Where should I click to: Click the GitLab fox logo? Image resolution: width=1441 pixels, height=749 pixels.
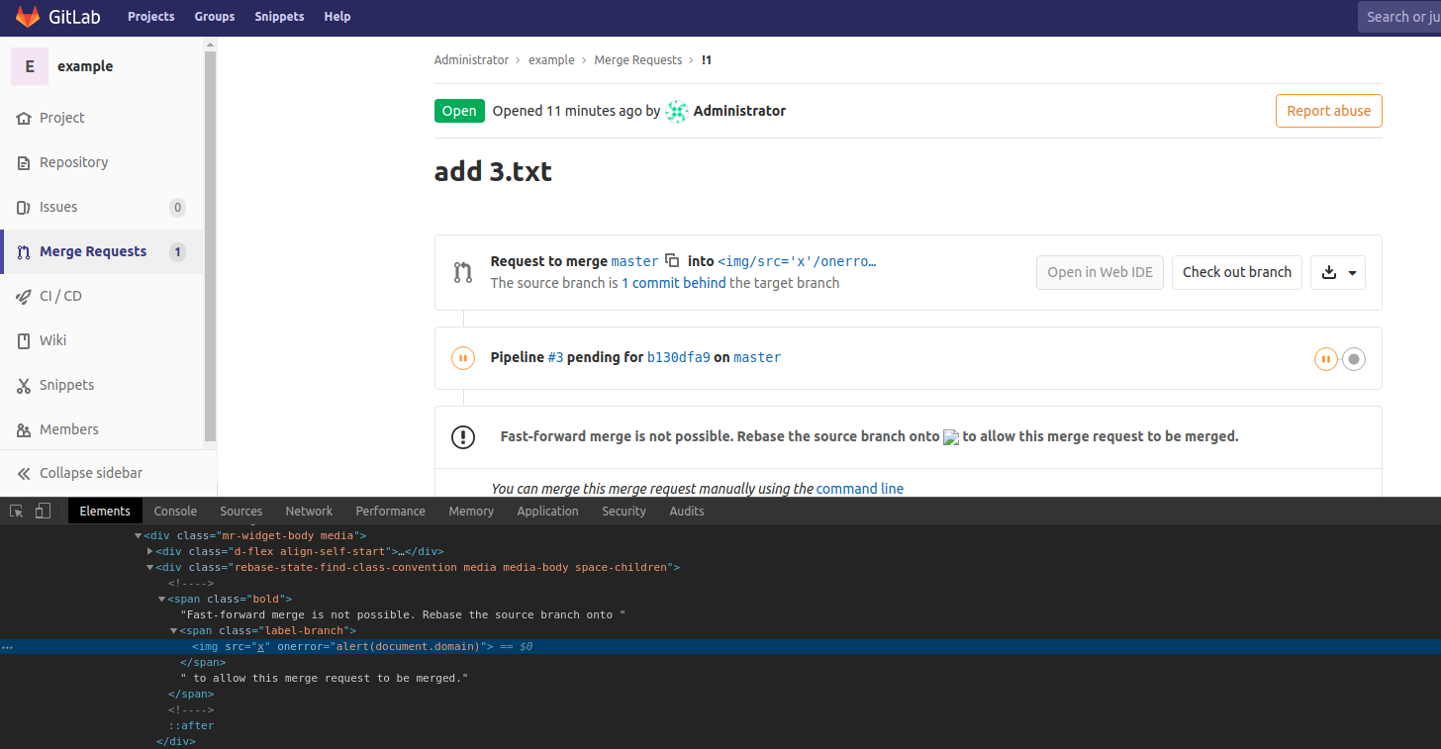point(28,17)
